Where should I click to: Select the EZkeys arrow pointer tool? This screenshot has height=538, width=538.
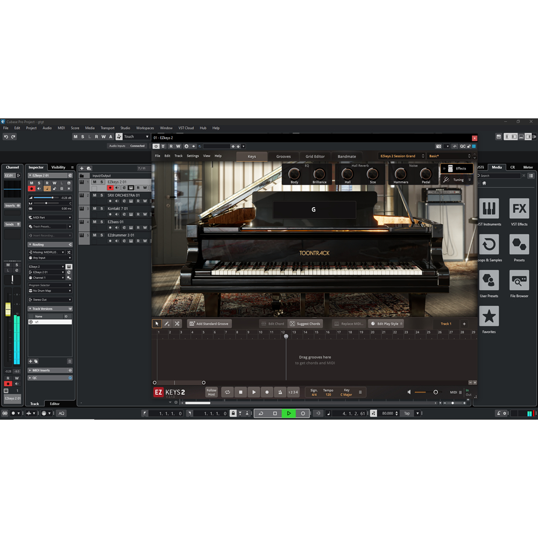157,323
